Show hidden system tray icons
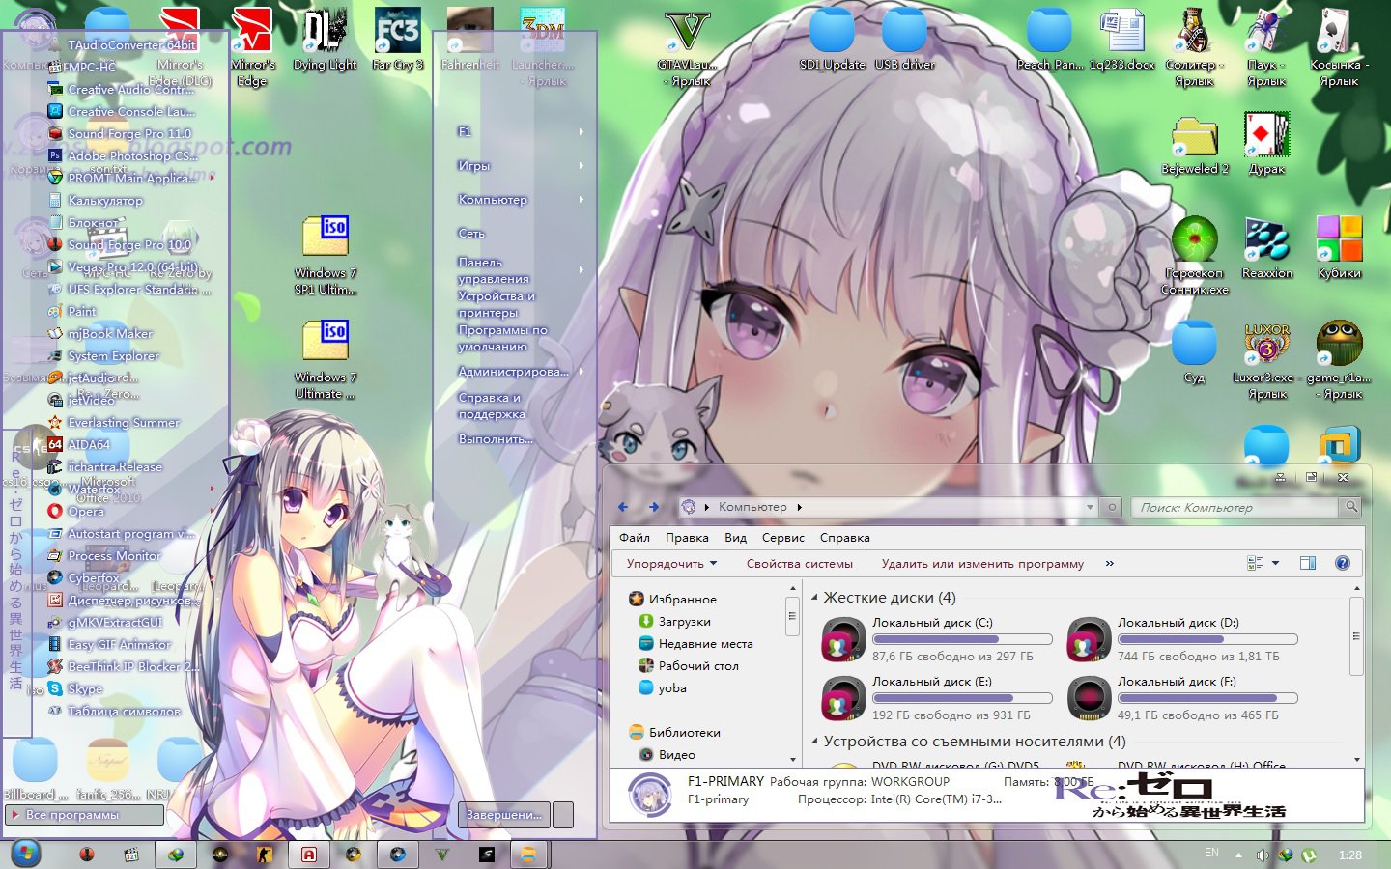The height and width of the screenshot is (869, 1391). [x=1238, y=855]
